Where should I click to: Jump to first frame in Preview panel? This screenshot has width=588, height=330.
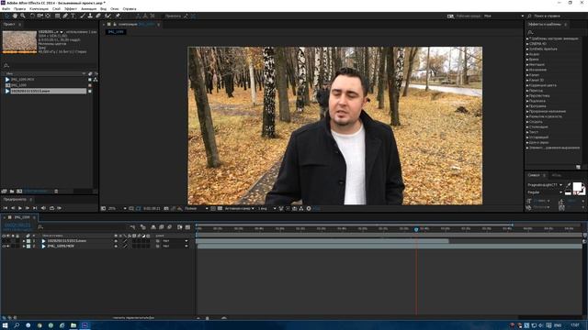(6, 208)
